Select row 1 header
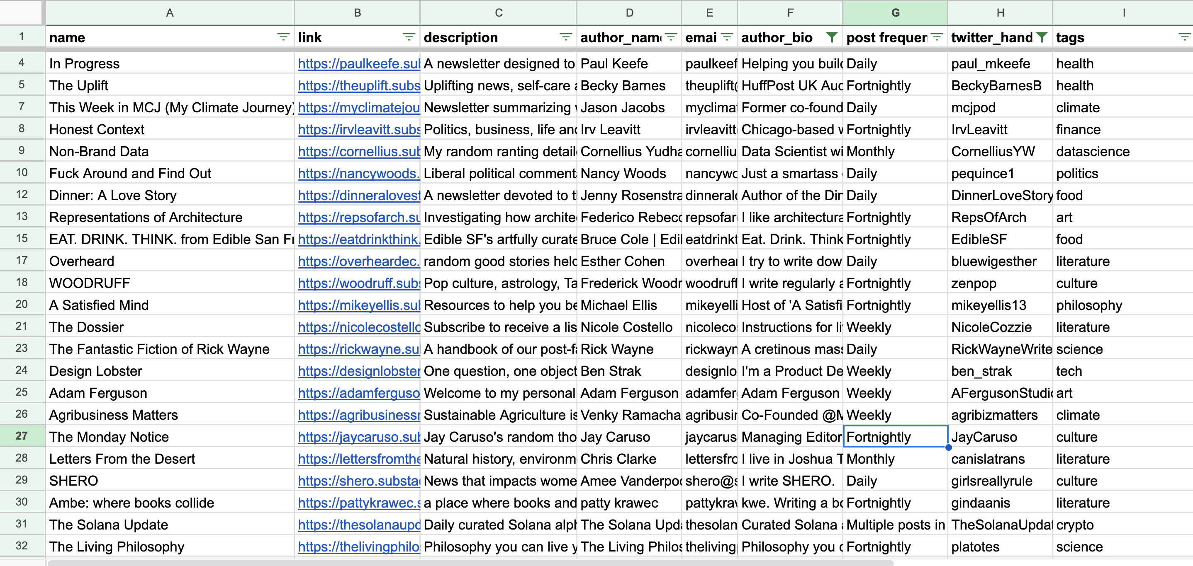The height and width of the screenshot is (566, 1193). [x=22, y=36]
